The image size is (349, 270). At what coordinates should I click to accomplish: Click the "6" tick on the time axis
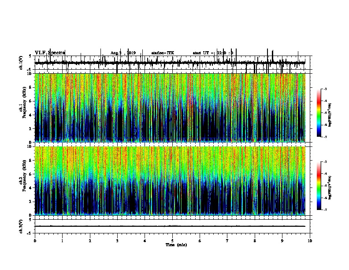[200, 241]
